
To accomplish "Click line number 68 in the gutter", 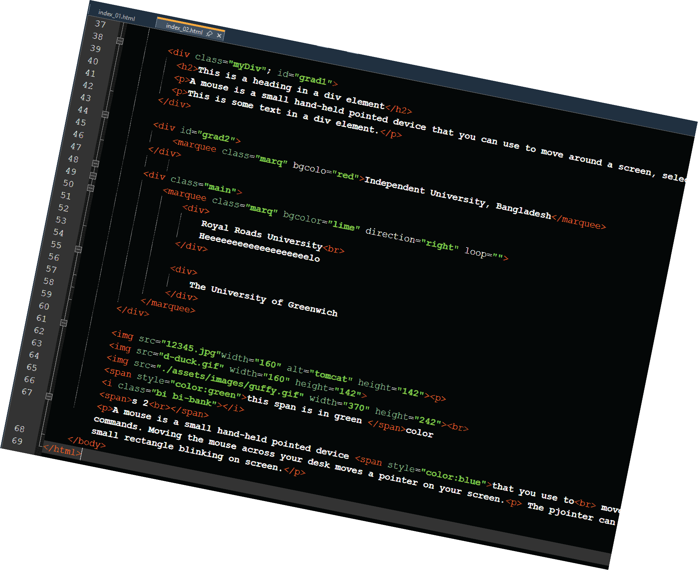I will coord(20,428).
